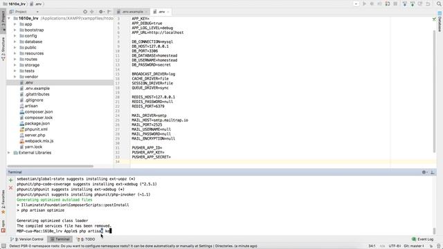Select phpunit.xml in the project tree
This screenshot has height=249, width=443.
(36, 129)
